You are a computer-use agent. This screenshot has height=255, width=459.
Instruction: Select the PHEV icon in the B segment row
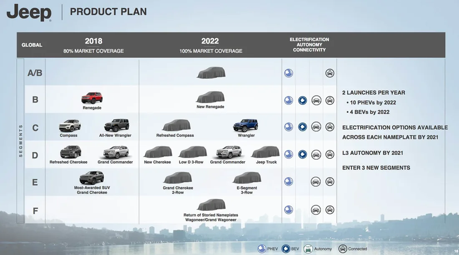pos(288,100)
